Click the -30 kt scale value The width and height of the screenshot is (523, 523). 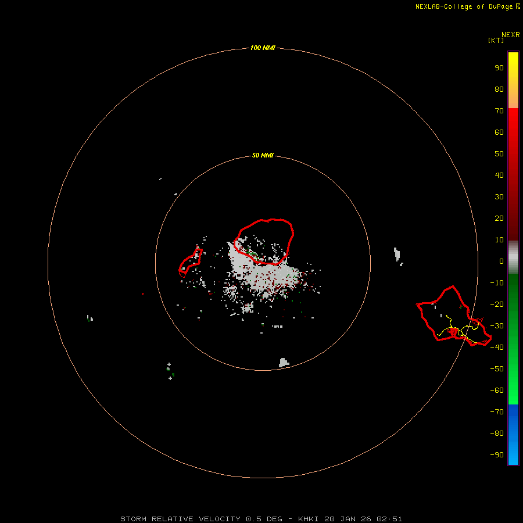point(497,326)
